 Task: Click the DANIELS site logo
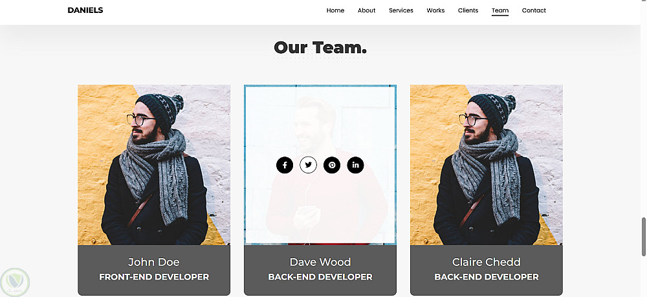[x=85, y=10]
